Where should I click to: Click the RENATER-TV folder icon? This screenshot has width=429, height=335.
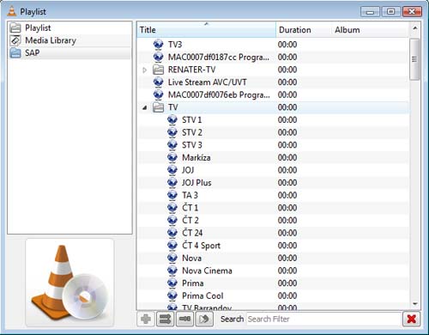pos(158,70)
